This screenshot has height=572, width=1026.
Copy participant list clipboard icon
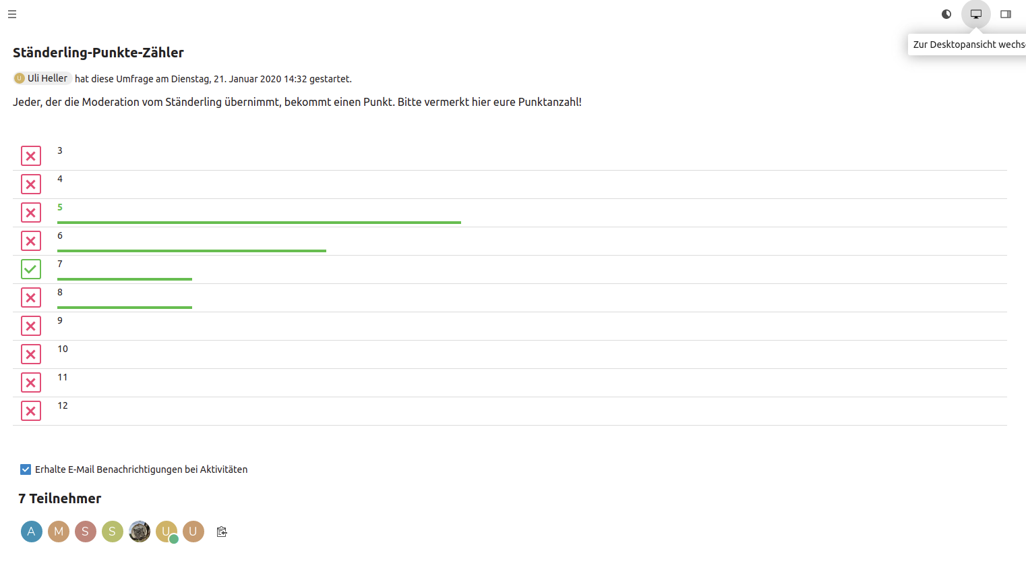[222, 532]
